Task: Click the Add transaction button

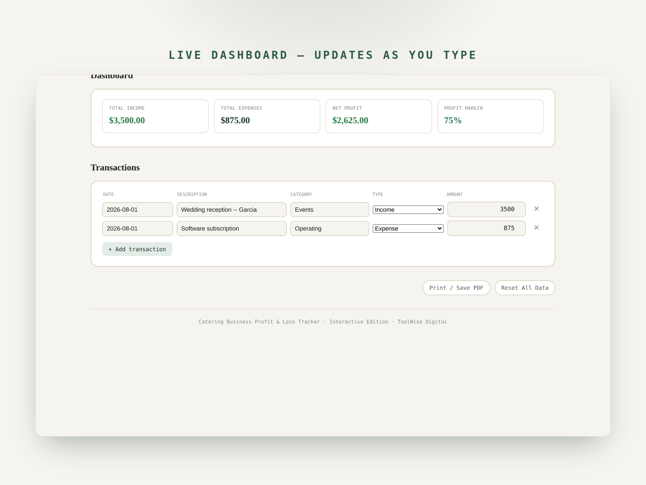Action: [137, 249]
